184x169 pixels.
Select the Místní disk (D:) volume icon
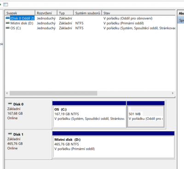coord(7,23)
